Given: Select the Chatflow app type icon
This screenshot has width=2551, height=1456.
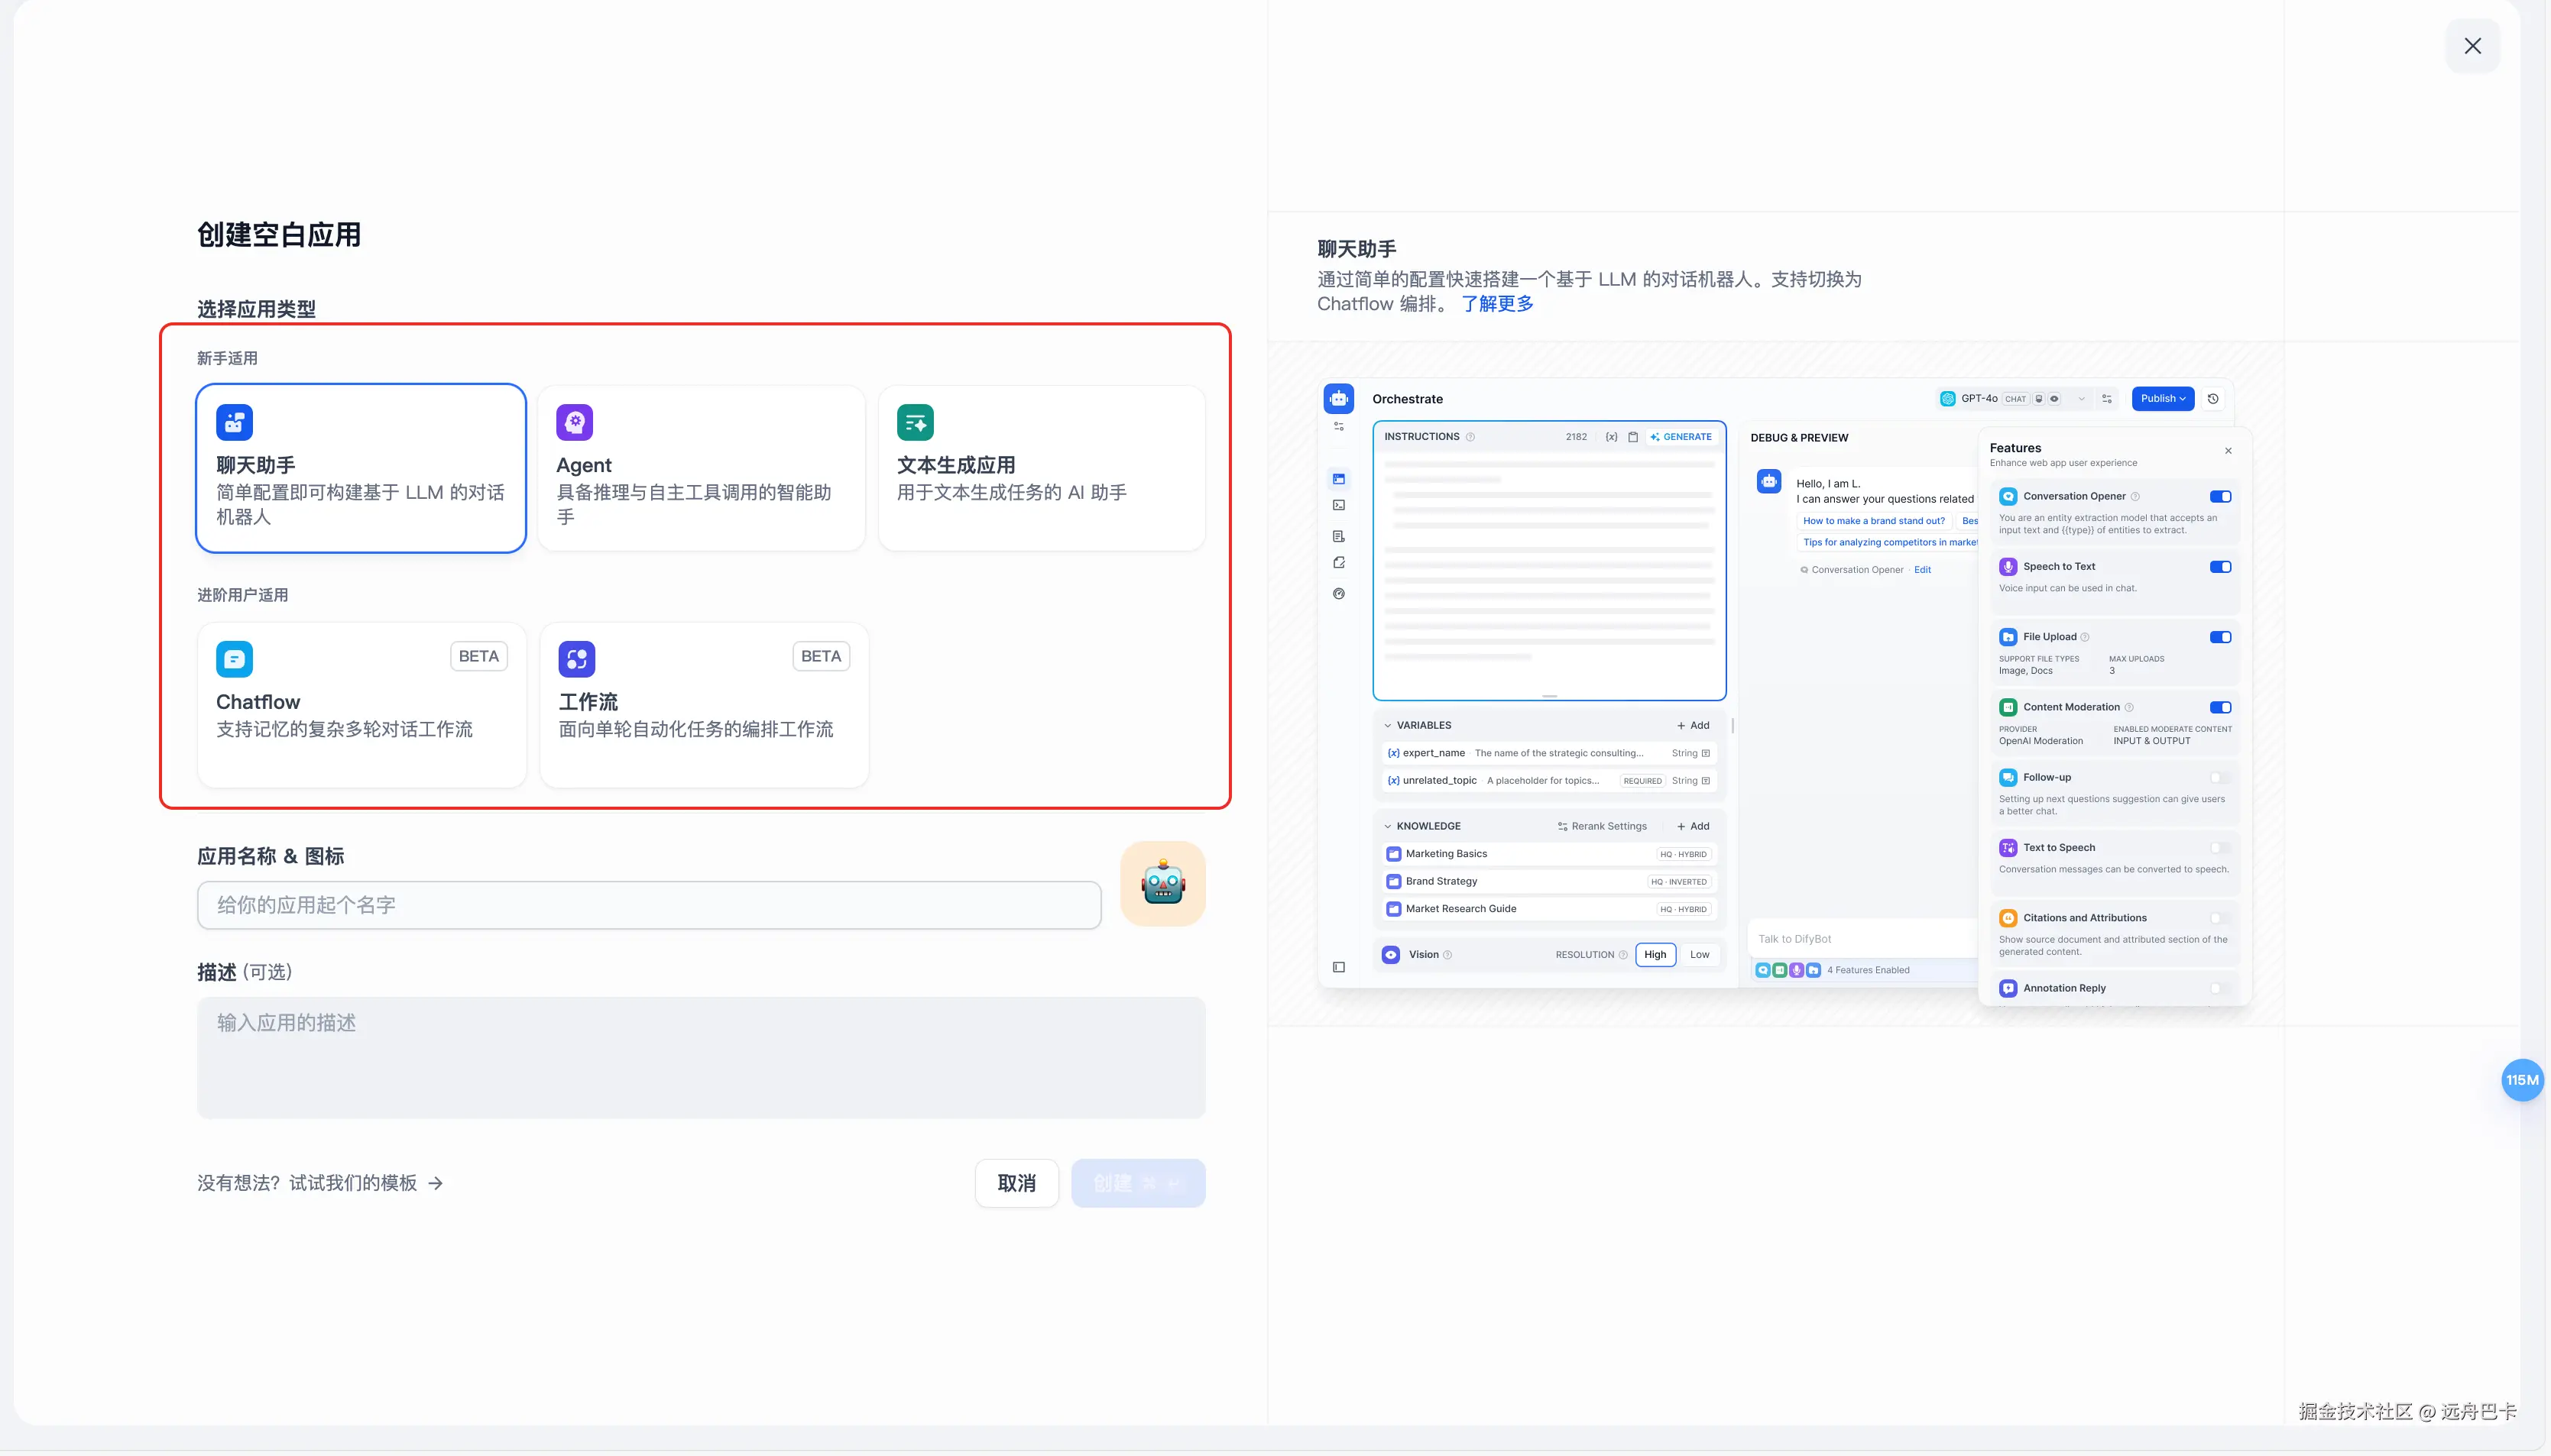Looking at the screenshot, I should [x=234, y=659].
